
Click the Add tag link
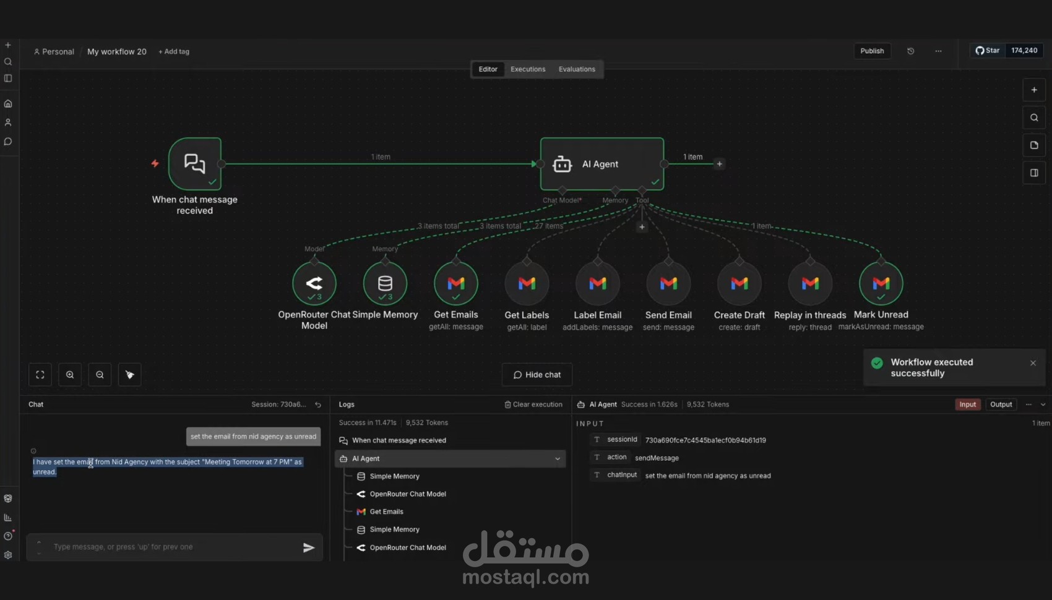tap(174, 52)
